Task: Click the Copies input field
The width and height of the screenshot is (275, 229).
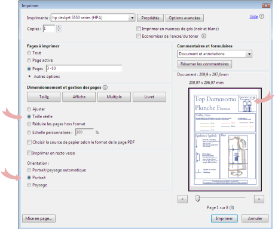Action: pos(49,29)
